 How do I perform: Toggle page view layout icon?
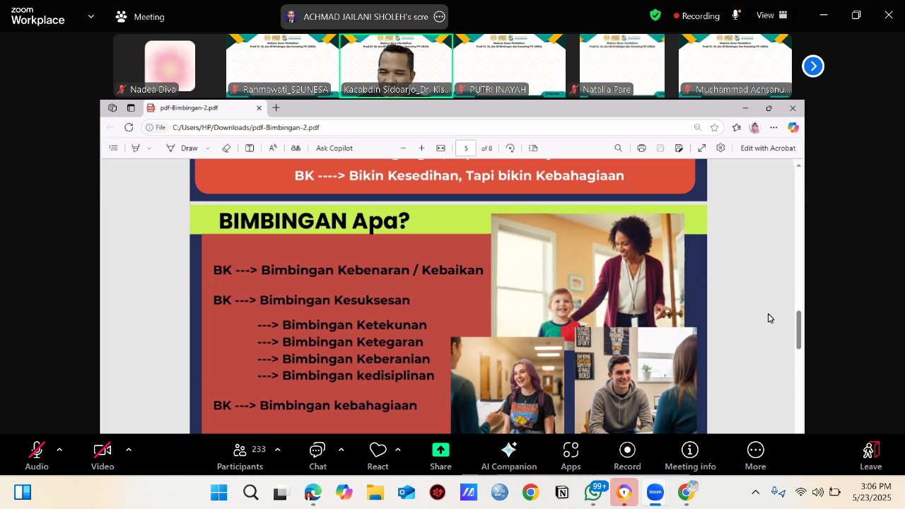pyautogui.click(x=533, y=148)
